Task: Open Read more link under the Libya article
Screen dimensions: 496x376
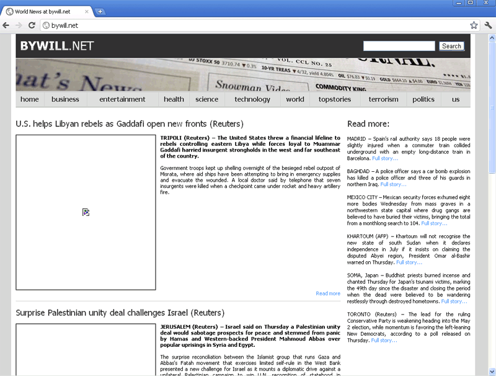Action: click(327, 293)
